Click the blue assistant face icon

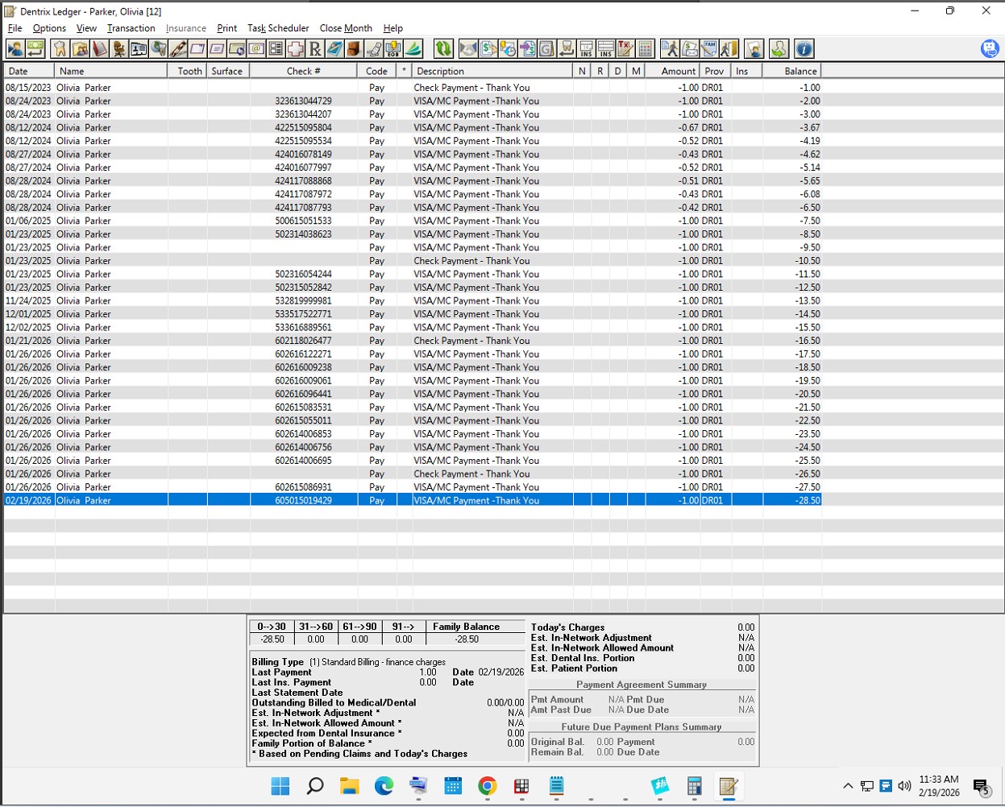point(990,49)
